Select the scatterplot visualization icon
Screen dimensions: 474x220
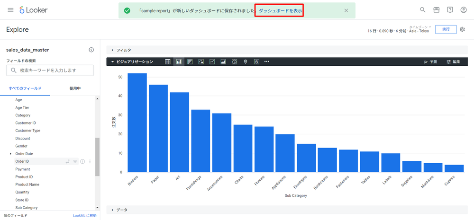click(x=201, y=62)
